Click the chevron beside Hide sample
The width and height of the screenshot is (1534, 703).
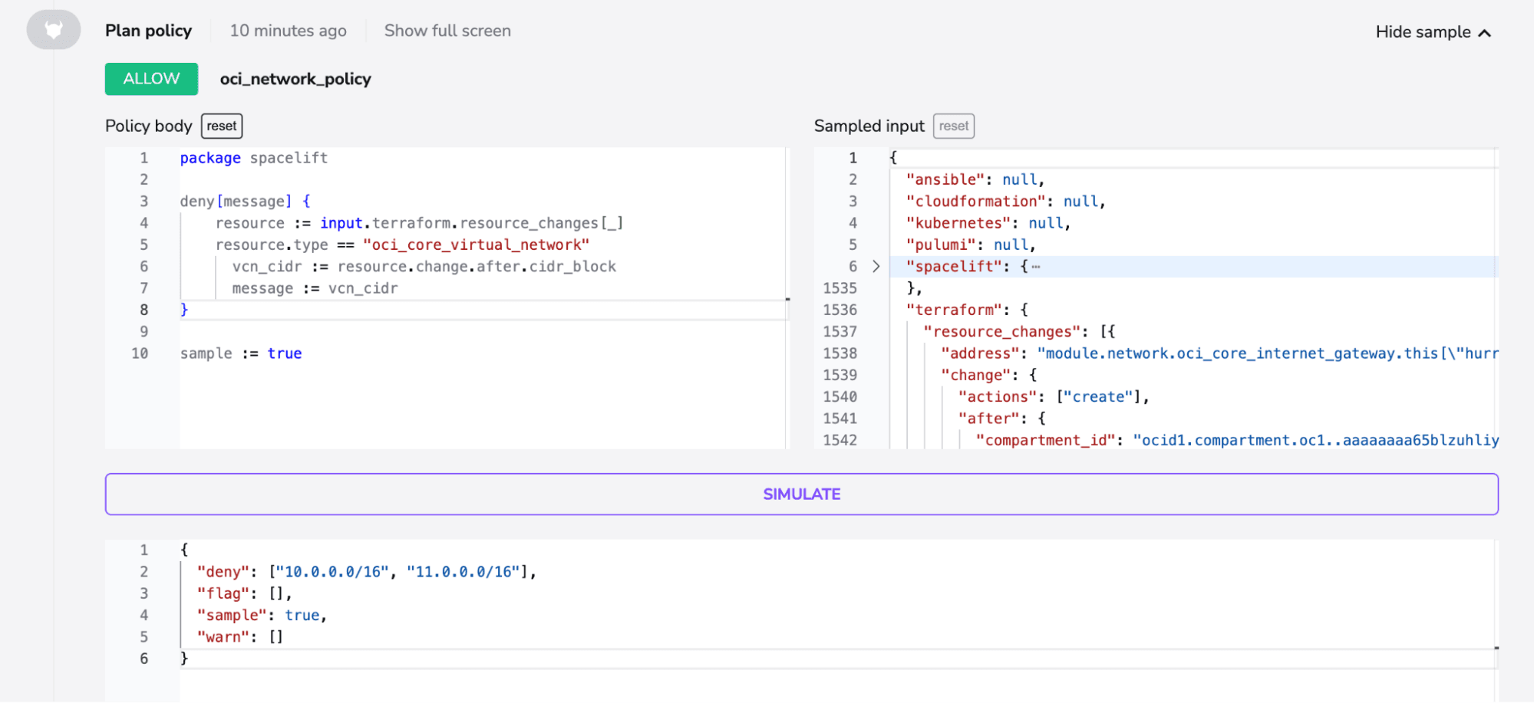(1485, 32)
